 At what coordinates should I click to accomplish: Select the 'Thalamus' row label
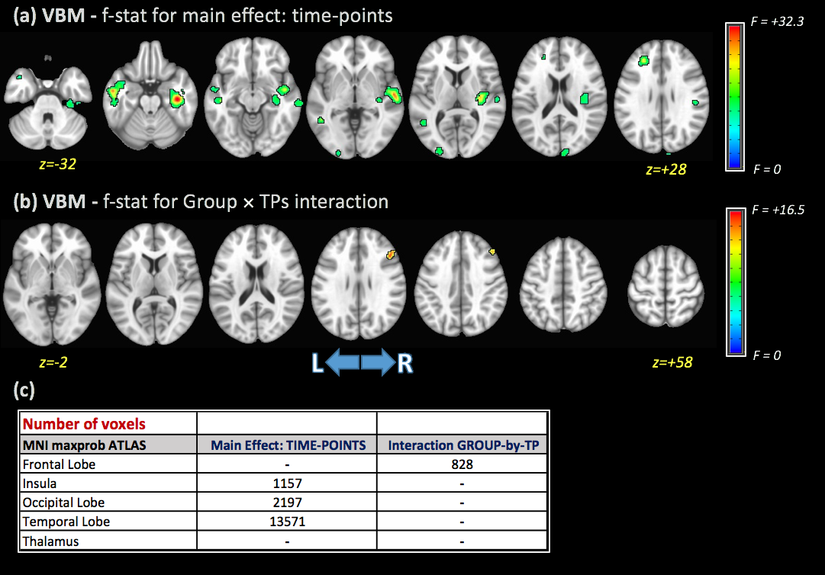click(51, 541)
